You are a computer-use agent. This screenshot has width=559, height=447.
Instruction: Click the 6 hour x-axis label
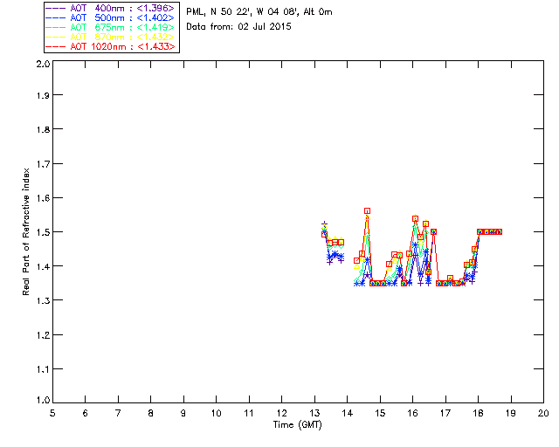pyautogui.click(x=86, y=413)
